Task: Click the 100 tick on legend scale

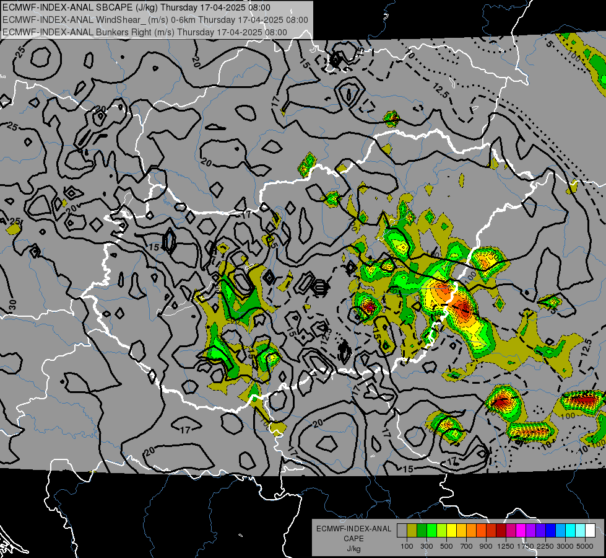Action: click(x=407, y=546)
